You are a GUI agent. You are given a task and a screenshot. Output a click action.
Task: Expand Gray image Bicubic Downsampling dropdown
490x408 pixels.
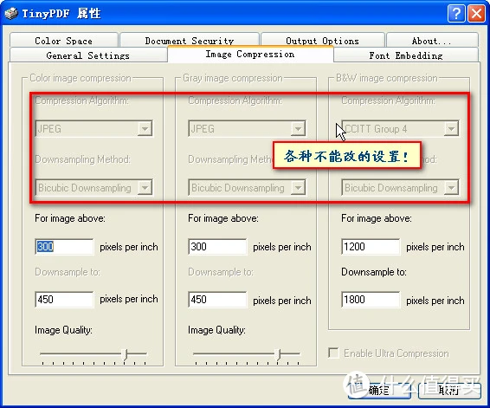pyautogui.click(x=247, y=188)
